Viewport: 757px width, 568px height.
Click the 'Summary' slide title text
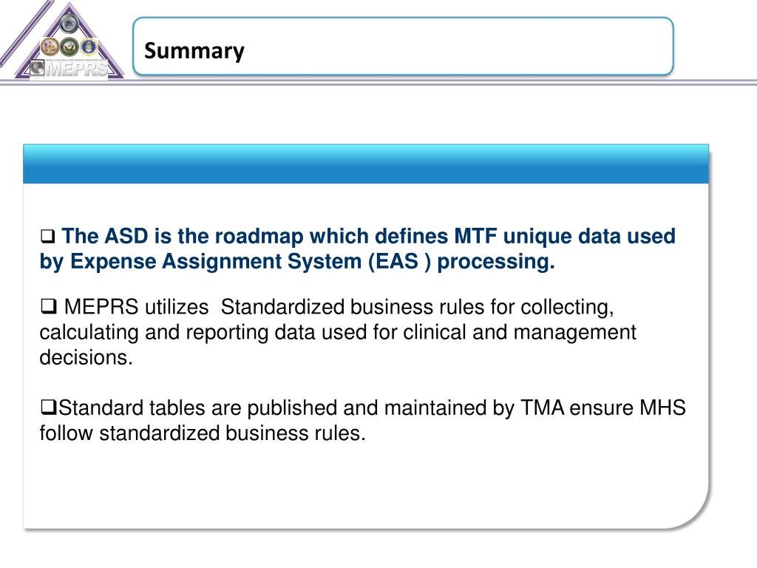194,50
